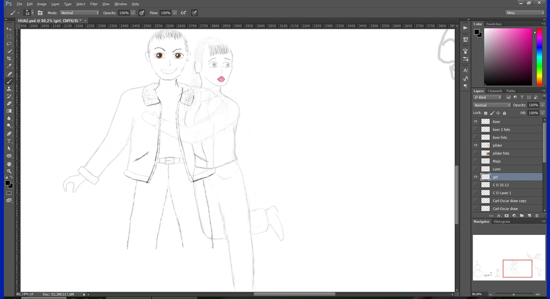550x299 pixels.
Task: Hide the põder layer
Action: coord(475,145)
